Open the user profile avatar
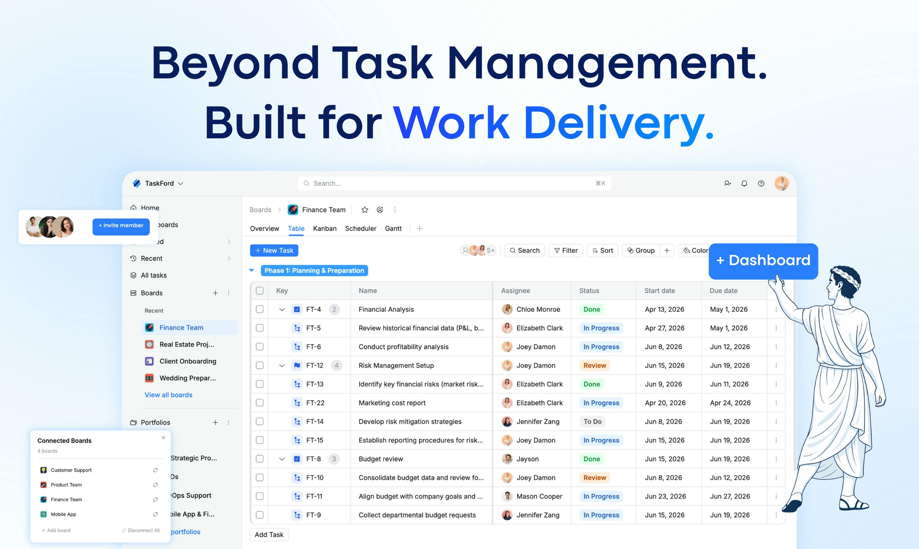 coord(782,183)
